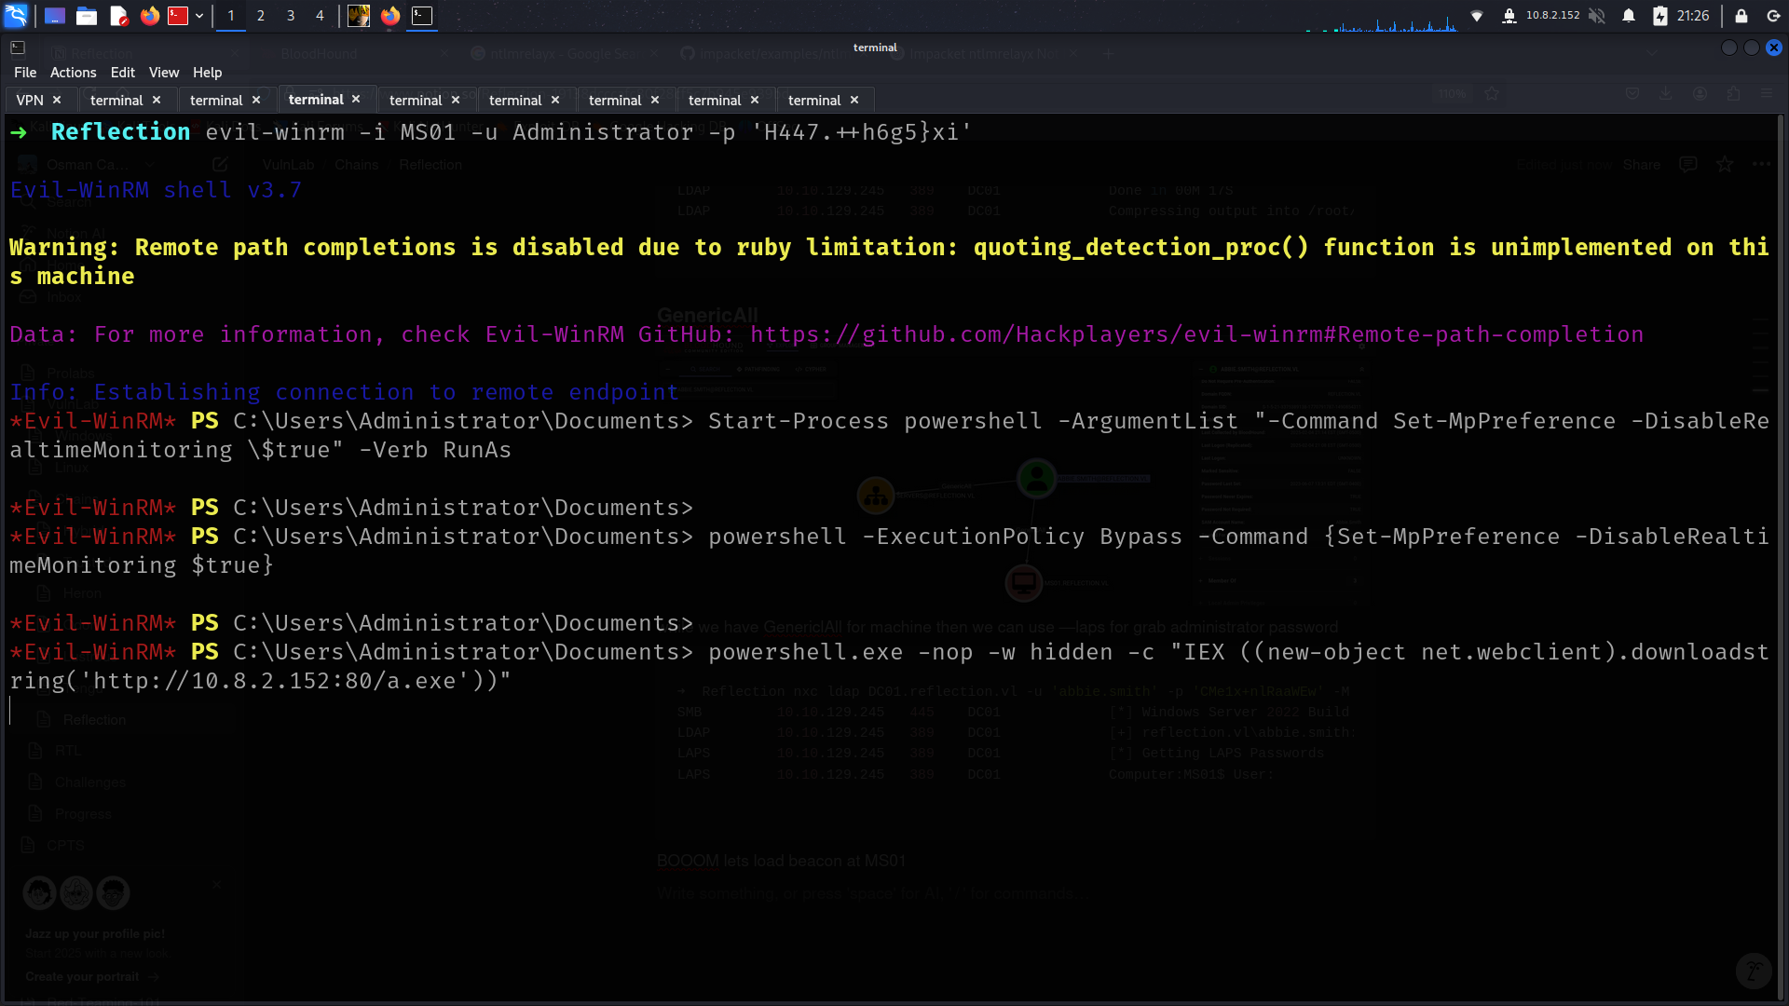Open the Help menu
The width and height of the screenshot is (1789, 1006).
coord(207,73)
